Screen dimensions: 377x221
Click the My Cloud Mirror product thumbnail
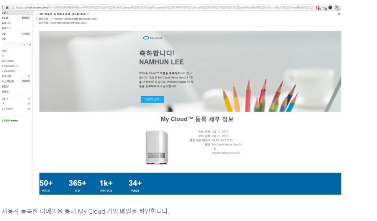(x=157, y=147)
